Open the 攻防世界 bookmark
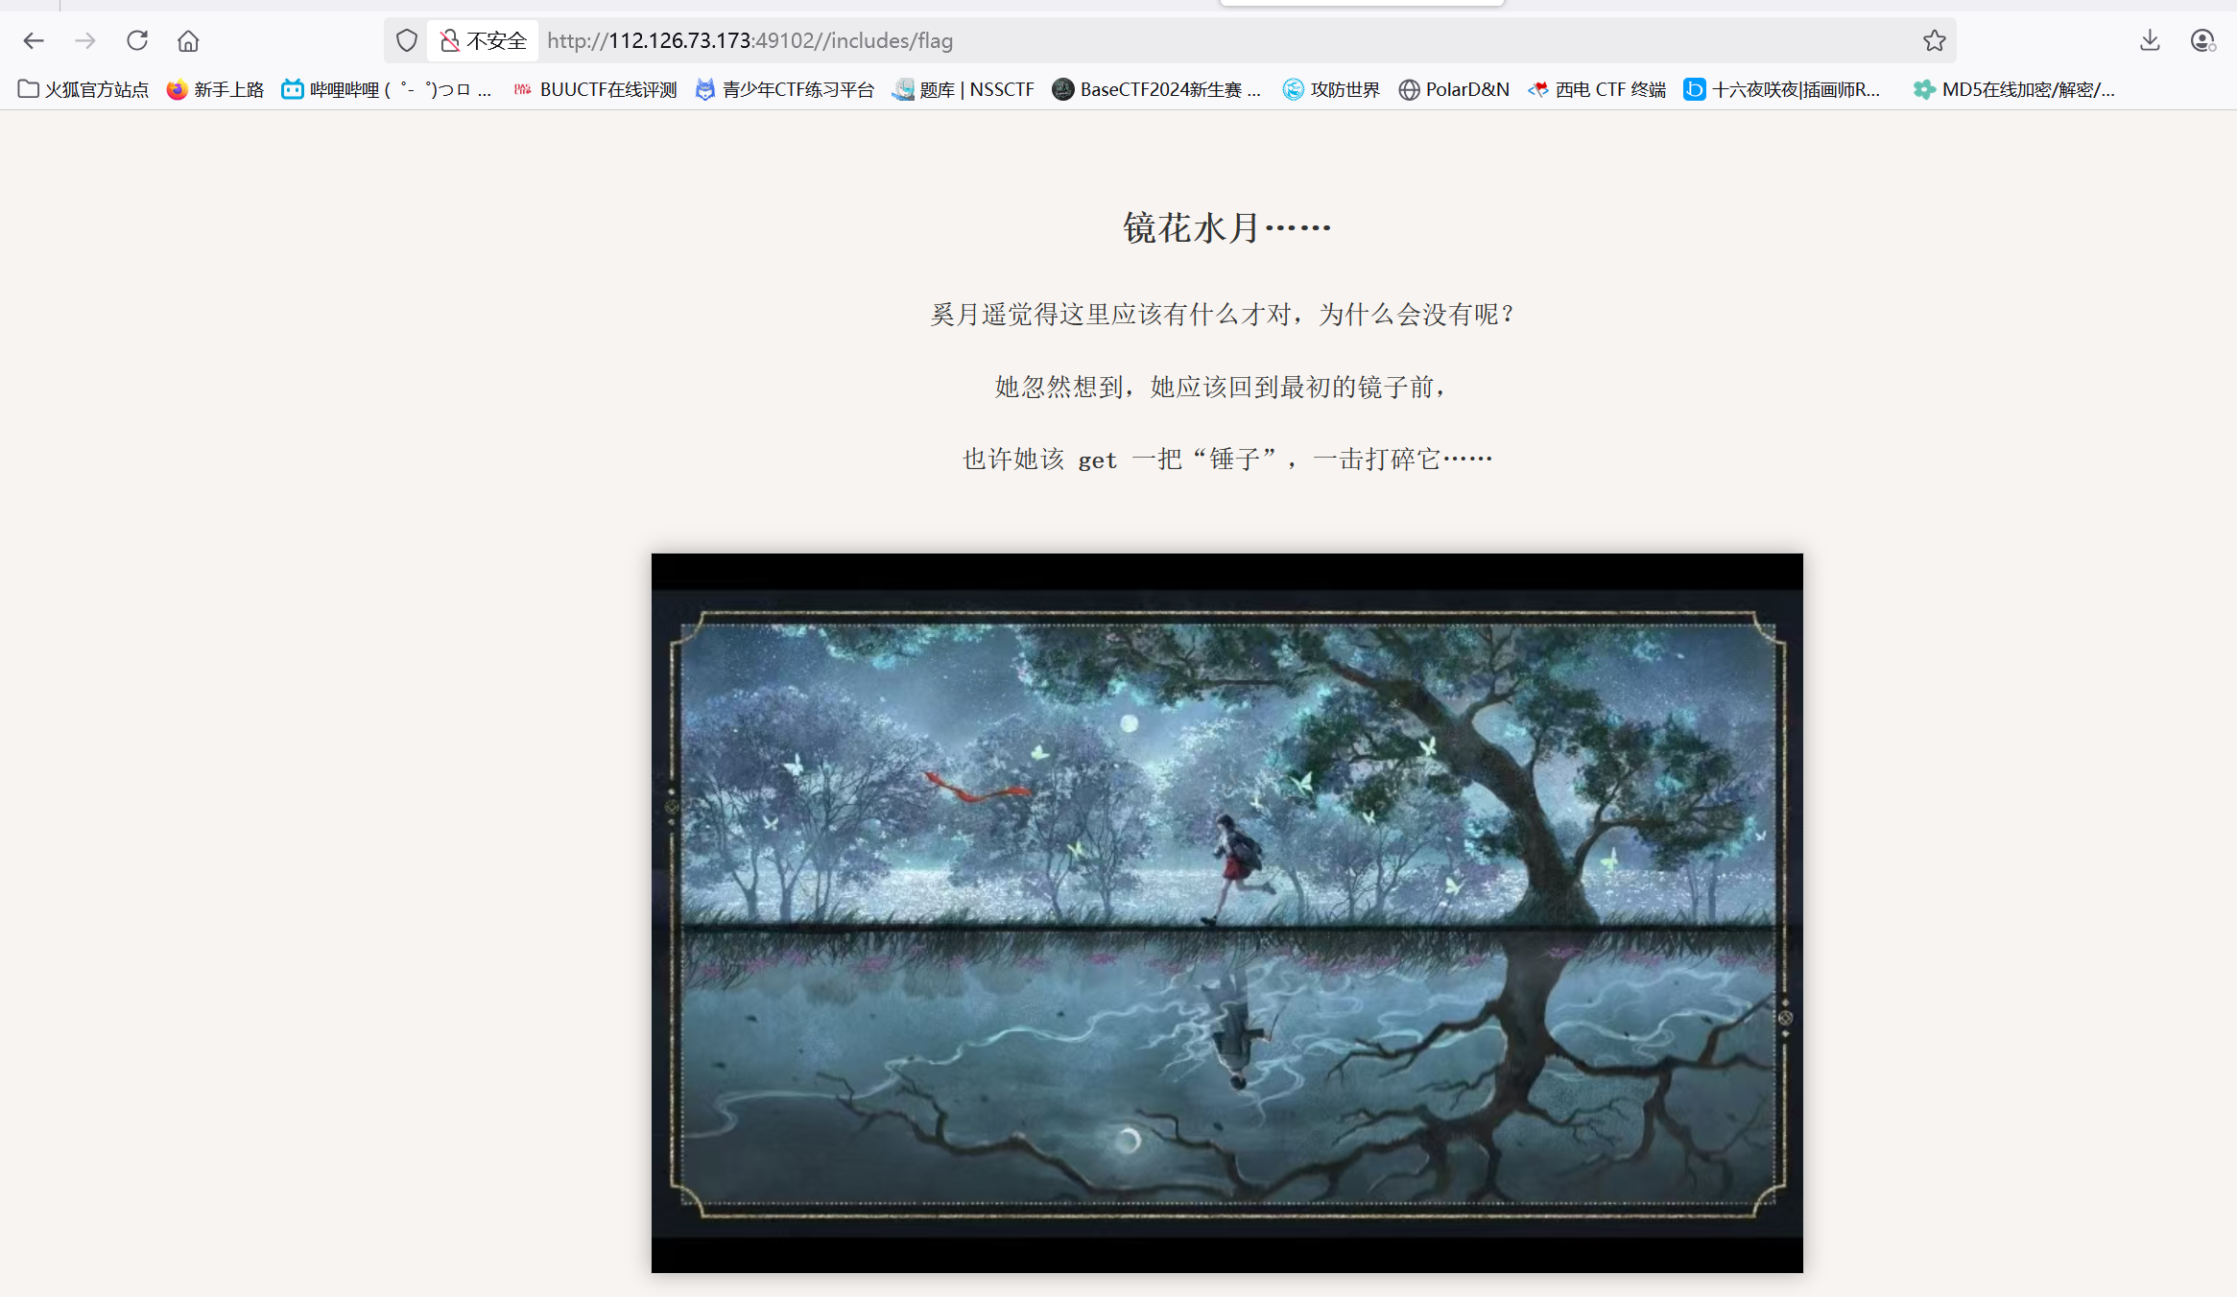The image size is (2237, 1297). coord(1331,89)
